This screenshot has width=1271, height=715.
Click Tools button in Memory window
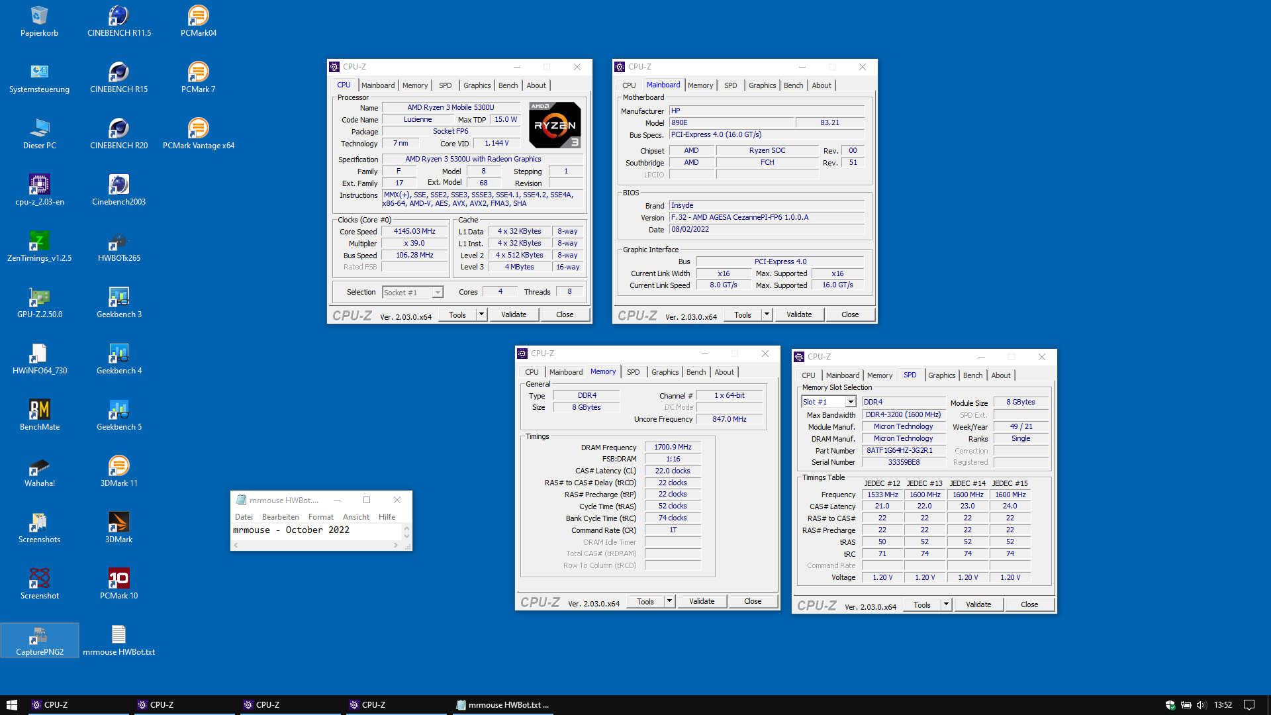tap(645, 601)
